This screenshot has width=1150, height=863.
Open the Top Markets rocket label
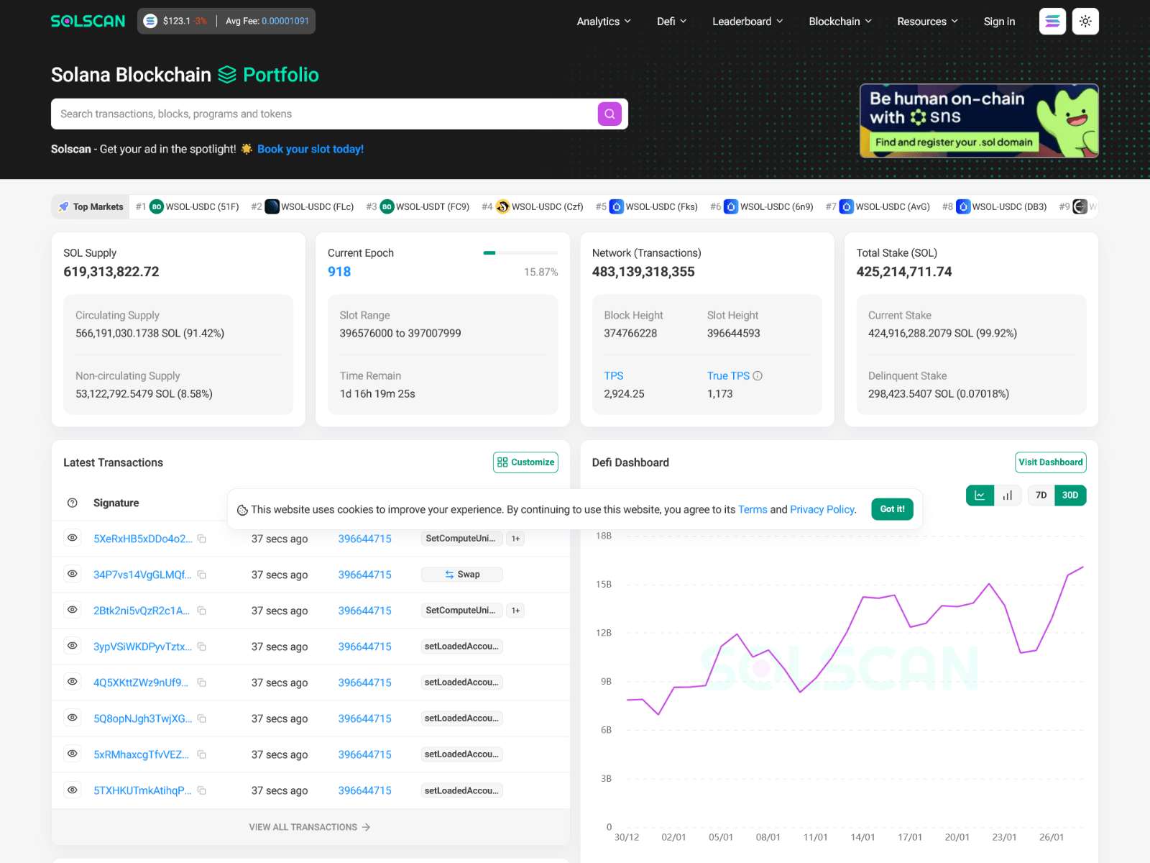[91, 206]
